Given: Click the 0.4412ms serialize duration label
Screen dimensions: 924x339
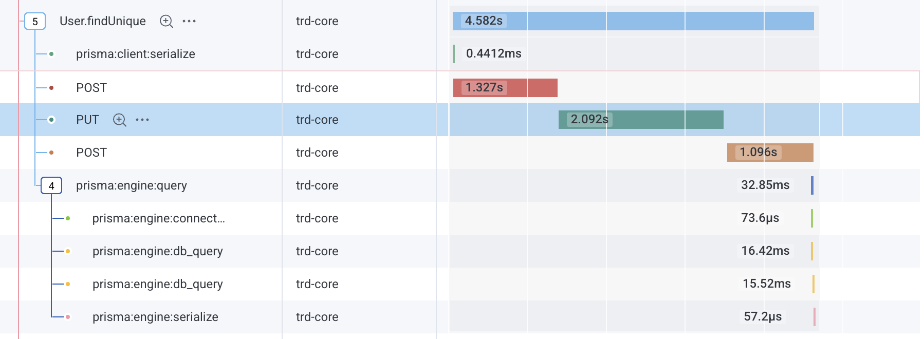Looking at the screenshot, I should [x=493, y=53].
